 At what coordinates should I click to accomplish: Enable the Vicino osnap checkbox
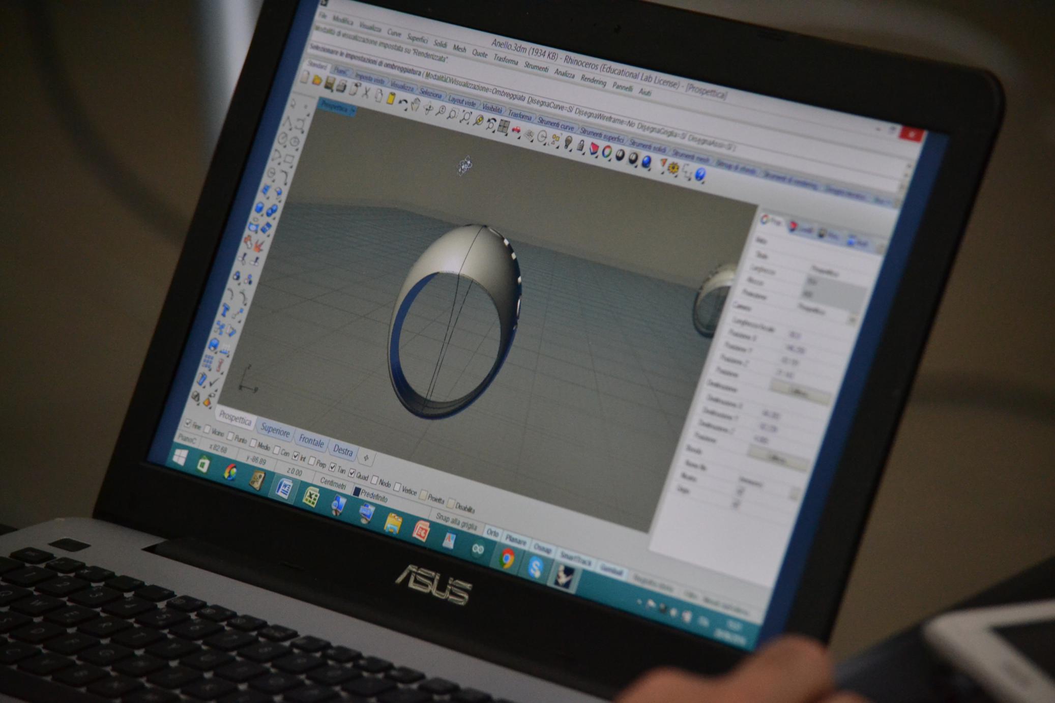coord(207,429)
